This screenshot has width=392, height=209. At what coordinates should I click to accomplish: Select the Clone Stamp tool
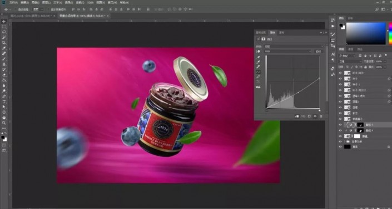pos(4,64)
